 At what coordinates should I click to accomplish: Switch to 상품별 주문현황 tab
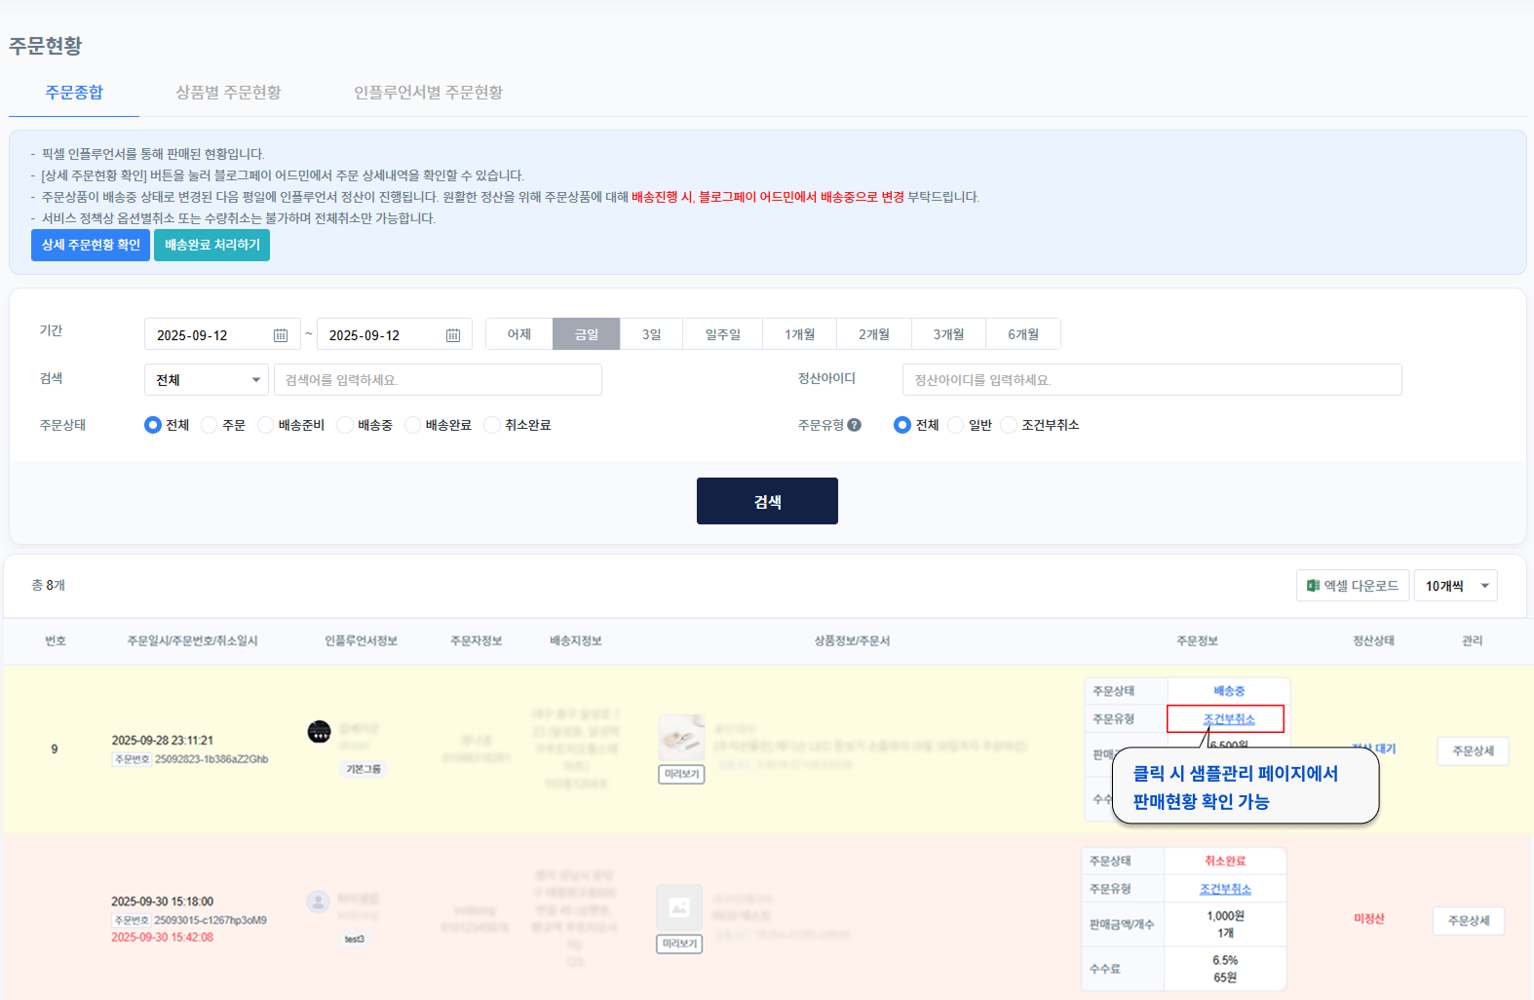[228, 93]
